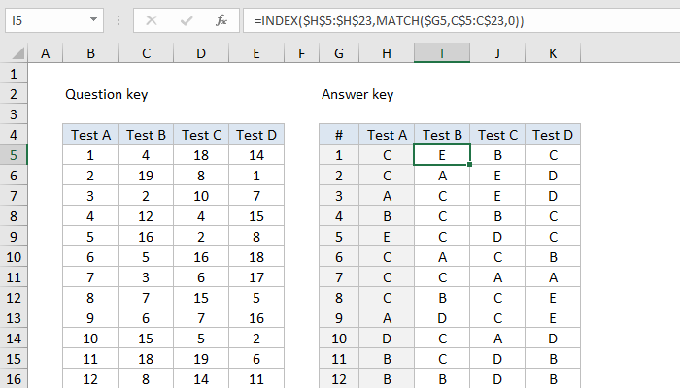Click the Select All corner triangle
The width and height of the screenshot is (680, 388).
pos(18,53)
